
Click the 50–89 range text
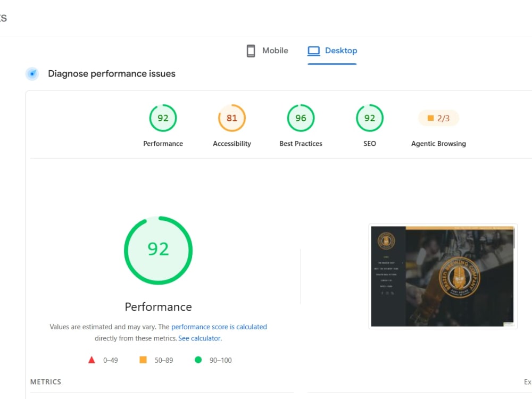coord(163,360)
